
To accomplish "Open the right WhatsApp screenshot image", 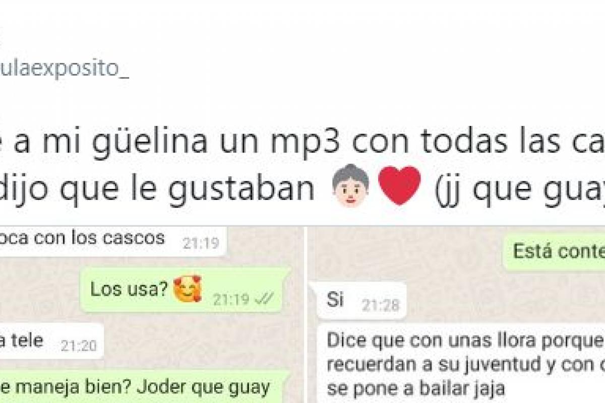I will point(456,314).
